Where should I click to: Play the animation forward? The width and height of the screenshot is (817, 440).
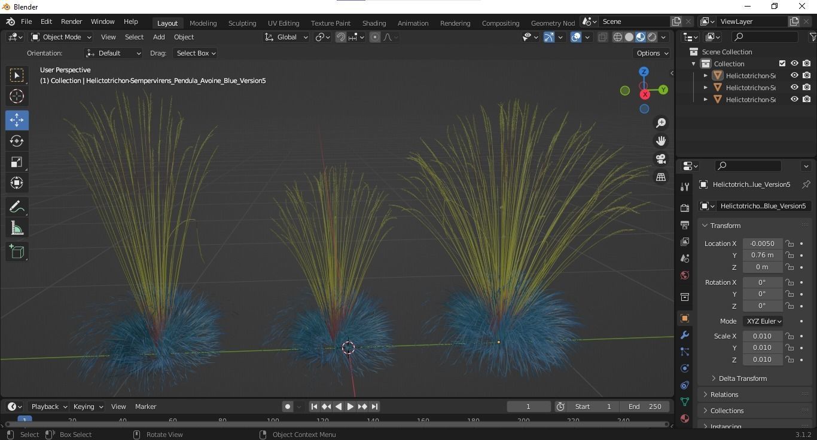tap(350, 407)
